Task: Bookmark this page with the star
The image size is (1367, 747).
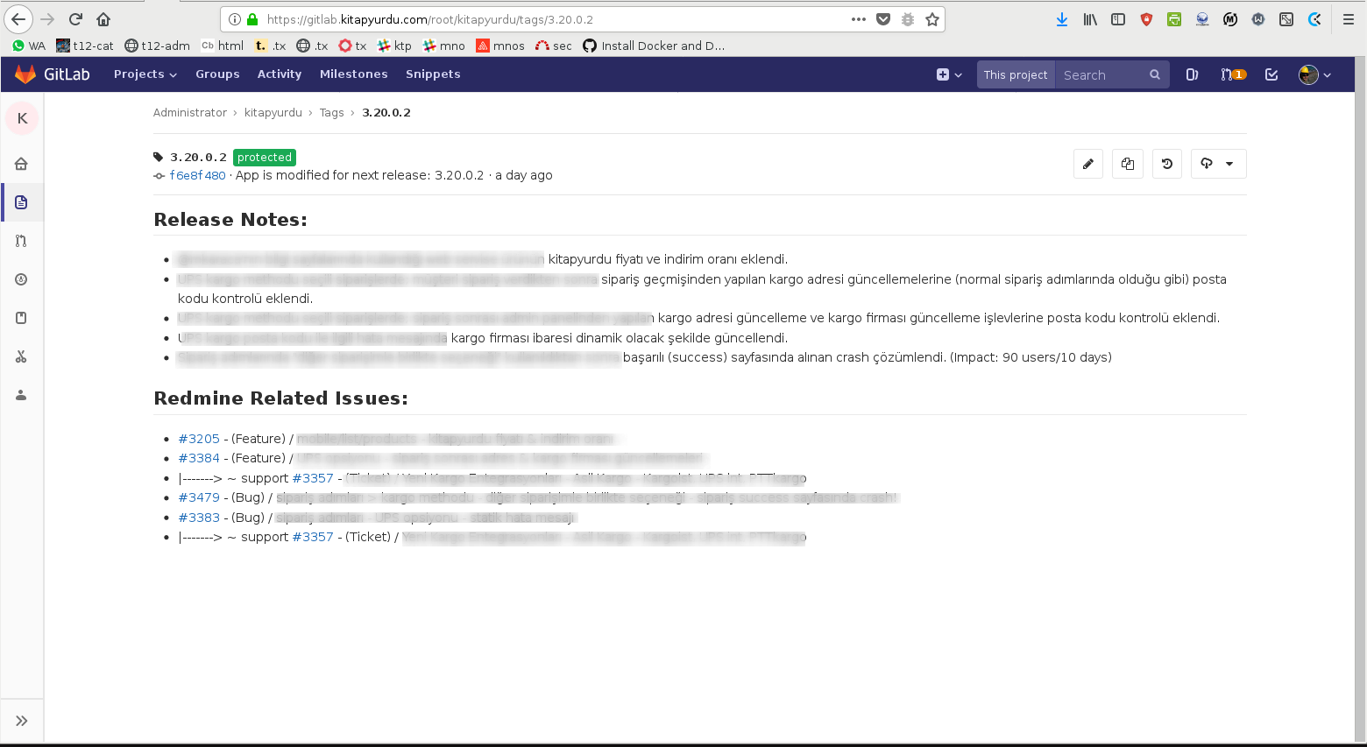Action: [x=932, y=19]
